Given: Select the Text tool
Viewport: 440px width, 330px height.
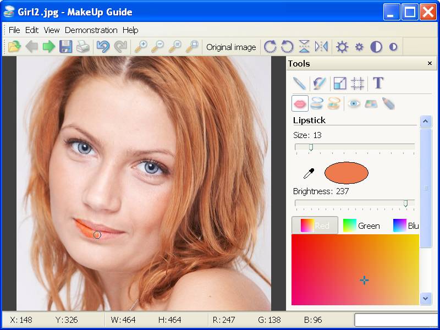Looking at the screenshot, I should point(378,82).
